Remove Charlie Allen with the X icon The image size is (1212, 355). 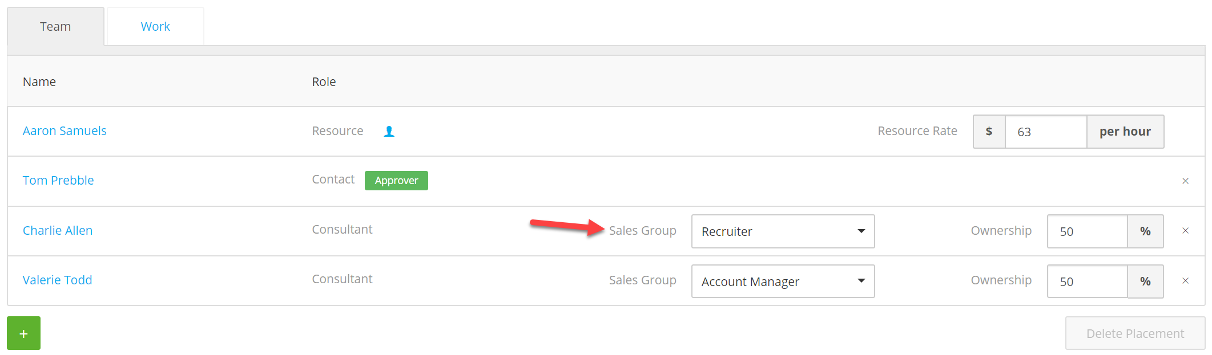pos(1185,231)
